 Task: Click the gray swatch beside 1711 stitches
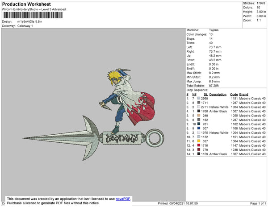click(199, 103)
